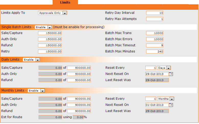199x124 pixels.
Task: Edit the Batch Max Timeout field
Action: [x=155, y=45]
